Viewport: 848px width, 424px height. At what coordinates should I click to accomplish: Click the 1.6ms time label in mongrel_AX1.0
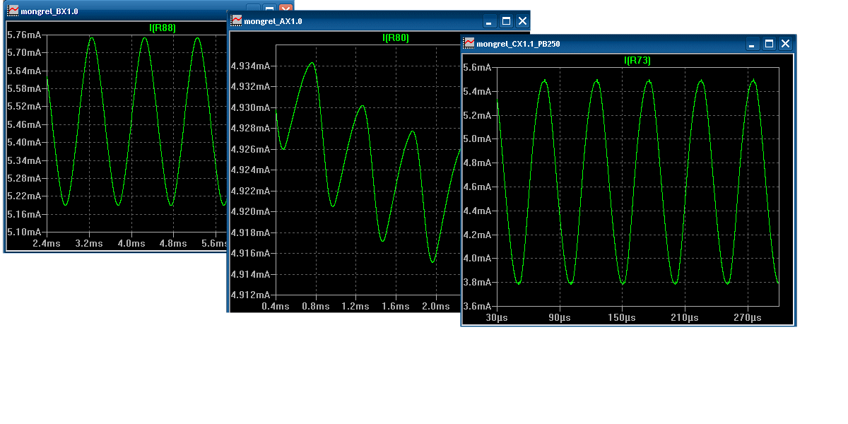[x=396, y=307]
